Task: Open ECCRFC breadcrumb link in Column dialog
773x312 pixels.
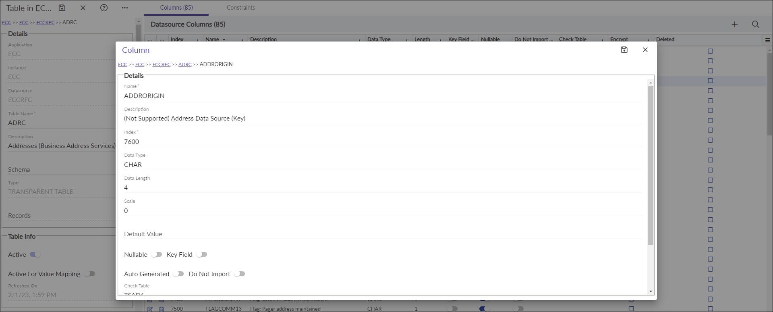Action: click(x=161, y=64)
